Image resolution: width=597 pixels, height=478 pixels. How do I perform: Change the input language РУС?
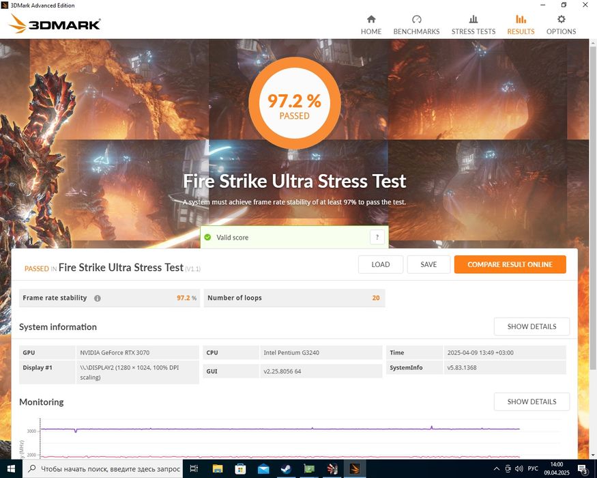click(x=533, y=468)
